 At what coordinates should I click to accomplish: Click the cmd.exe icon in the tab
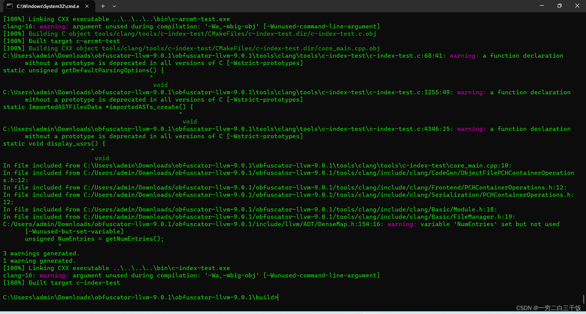point(9,6)
